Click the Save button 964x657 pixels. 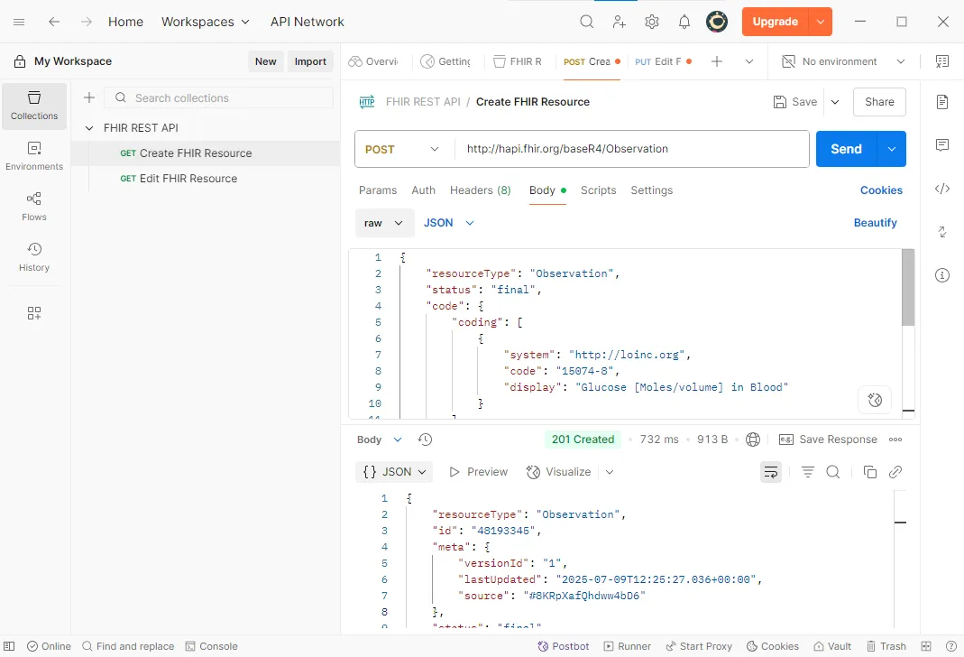(795, 102)
